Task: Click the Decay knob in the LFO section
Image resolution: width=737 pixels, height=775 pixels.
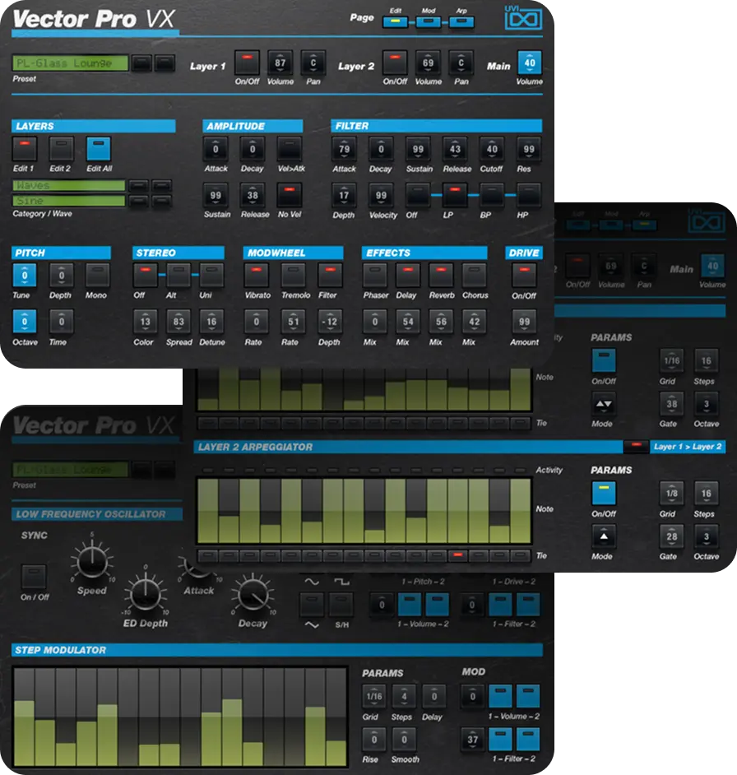Action: pos(253,594)
